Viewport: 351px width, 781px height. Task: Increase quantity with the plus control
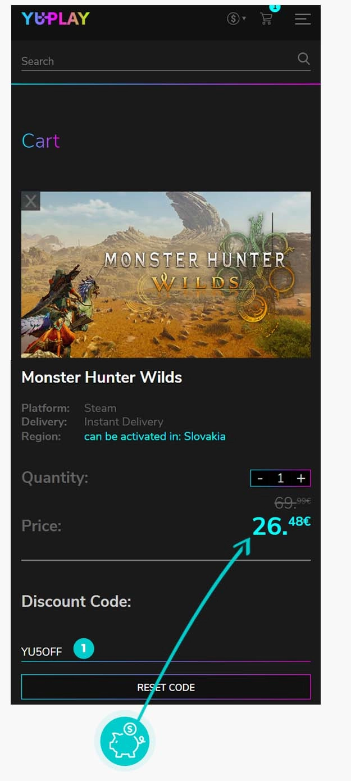click(301, 478)
